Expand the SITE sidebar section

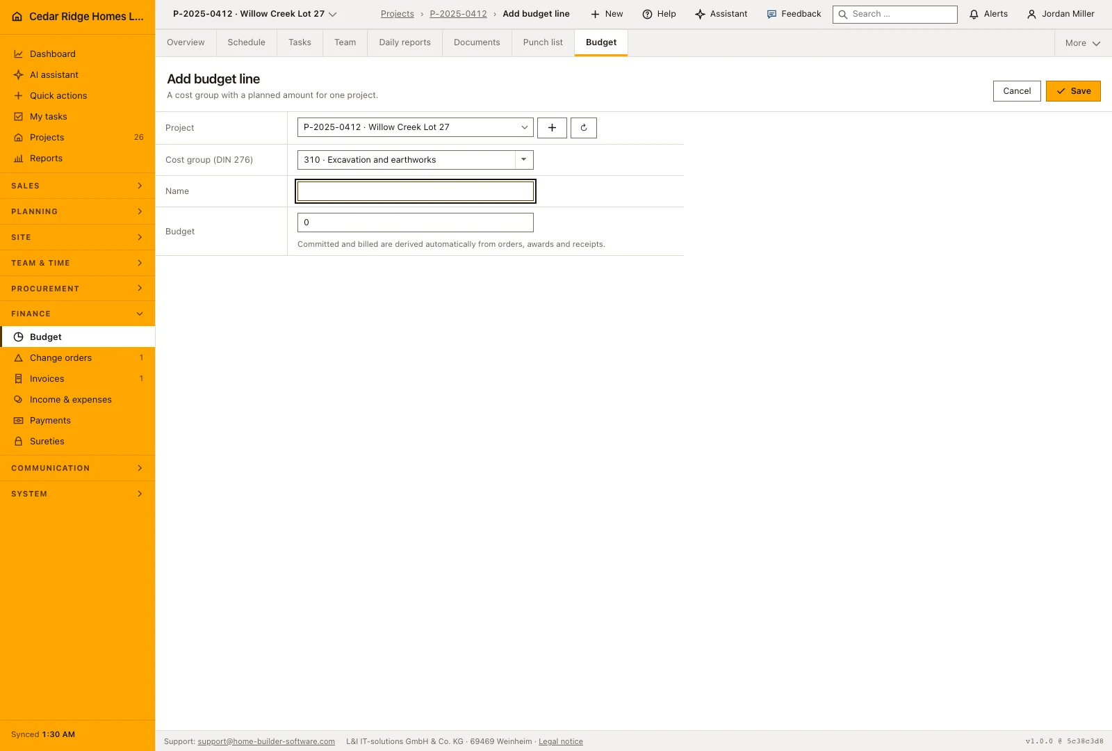[x=77, y=237]
